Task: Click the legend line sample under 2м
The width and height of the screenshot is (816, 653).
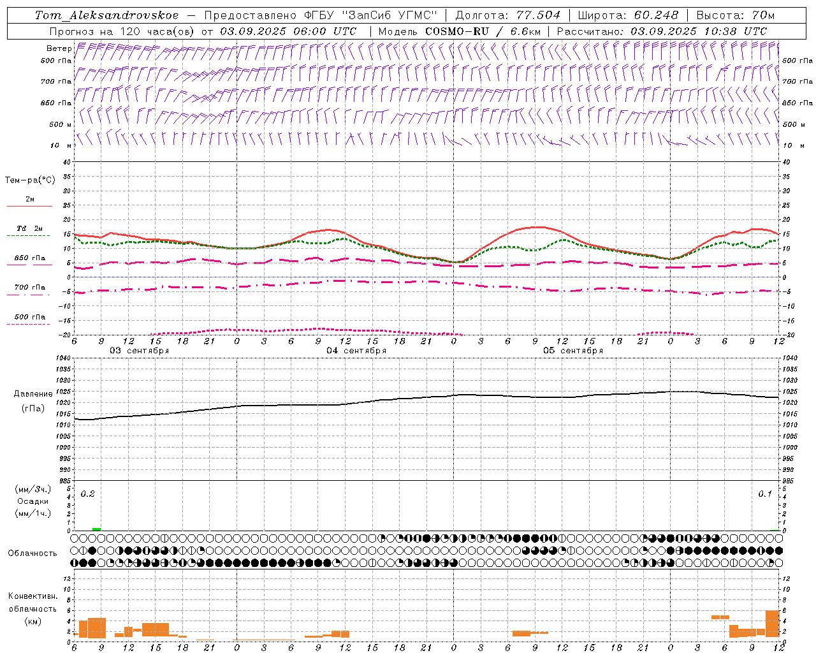Action: pyautogui.click(x=29, y=206)
